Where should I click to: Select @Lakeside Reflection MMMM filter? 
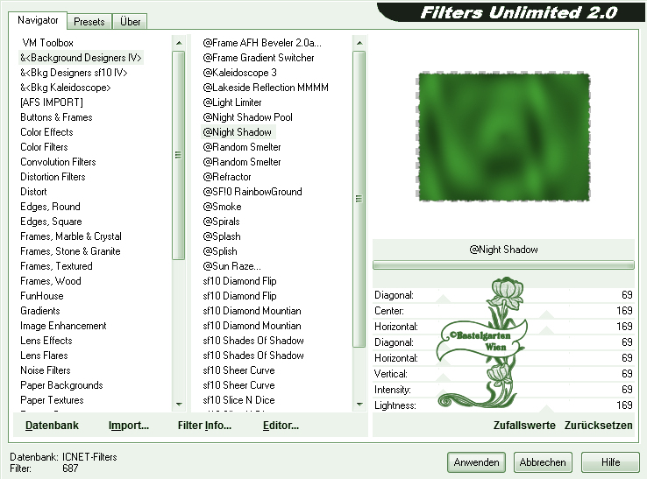[266, 88]
